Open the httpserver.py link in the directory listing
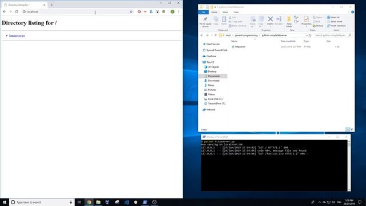The image size is (366, 206). click(17, 35)
